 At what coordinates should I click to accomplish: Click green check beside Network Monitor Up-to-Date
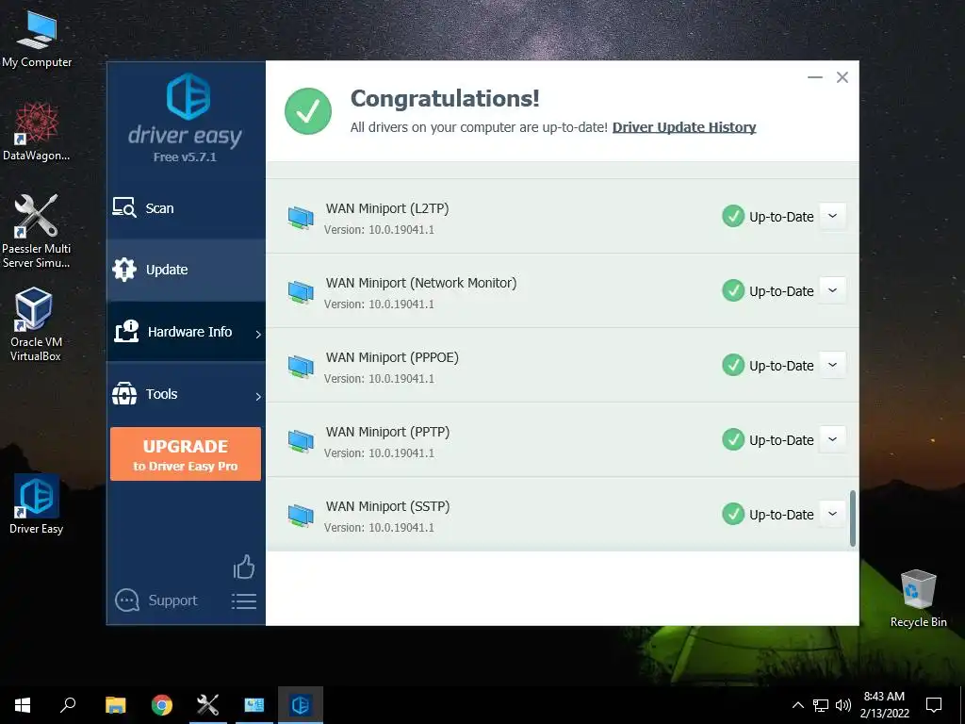point(733,290)
